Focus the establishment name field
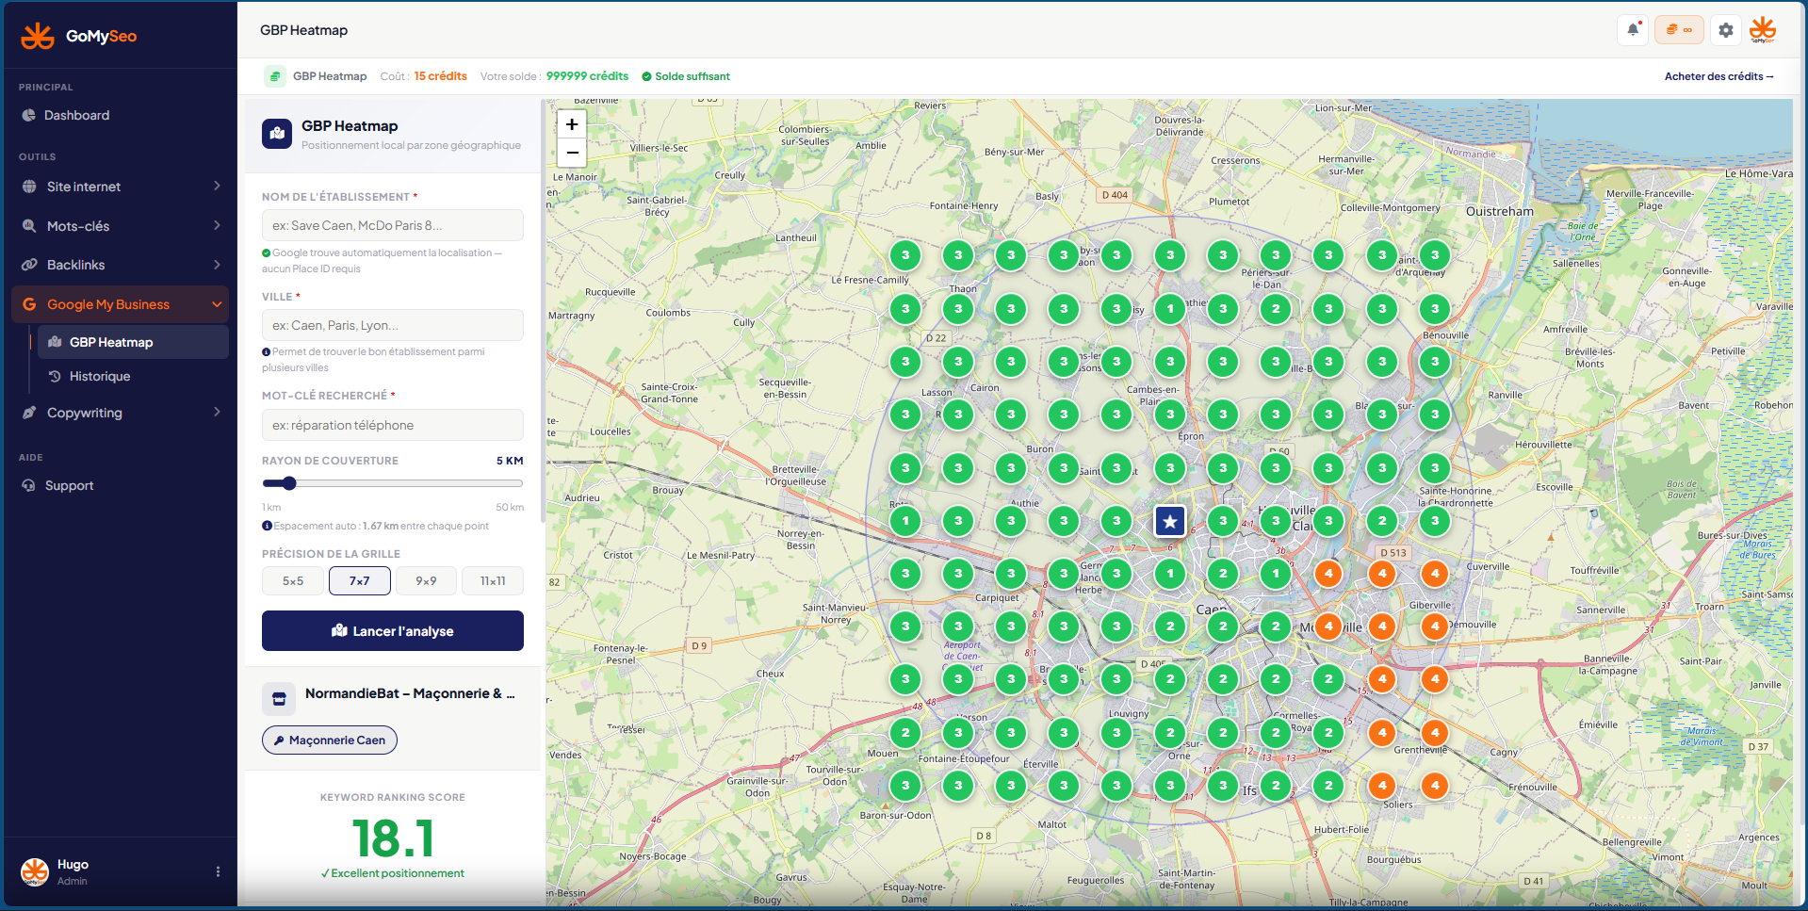 tap(393, 225)
